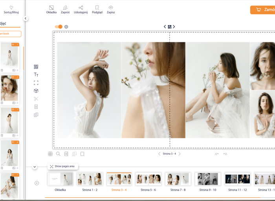Collapse the left photo panel with the arrow
Screen dimensions: 275x201
coord(26,18)
